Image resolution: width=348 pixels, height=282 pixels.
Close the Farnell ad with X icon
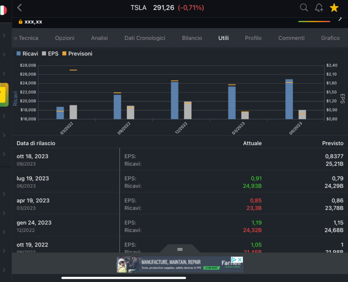240,260
